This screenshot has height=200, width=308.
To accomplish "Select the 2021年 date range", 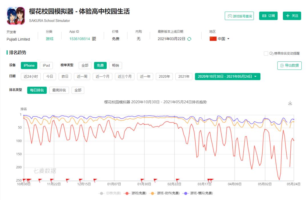I will [184, 77].
